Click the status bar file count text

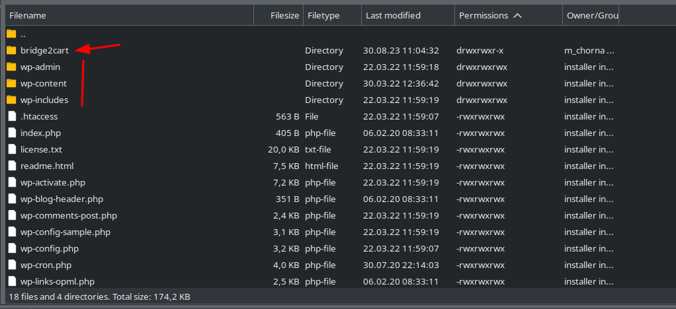[x=100, y=296]
